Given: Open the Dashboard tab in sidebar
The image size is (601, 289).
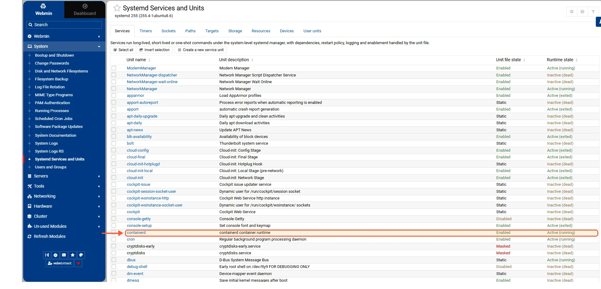Looking at the screenshot, I should (x=85, y=9).
